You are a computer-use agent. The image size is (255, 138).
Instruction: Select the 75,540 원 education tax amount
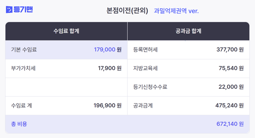coord(231,68)
